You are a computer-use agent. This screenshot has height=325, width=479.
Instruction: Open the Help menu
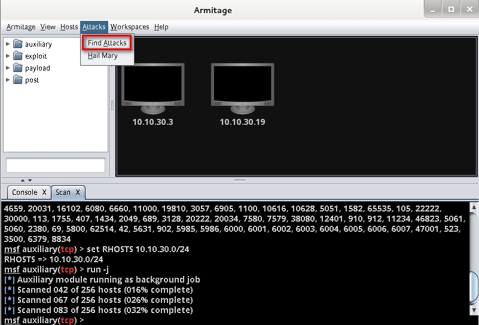pos(161,27)
